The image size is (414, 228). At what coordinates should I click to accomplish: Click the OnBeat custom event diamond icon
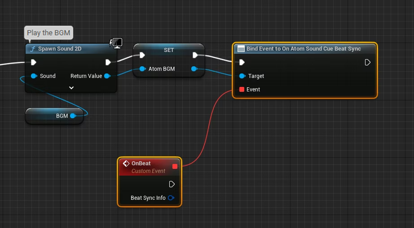(126, 163)
